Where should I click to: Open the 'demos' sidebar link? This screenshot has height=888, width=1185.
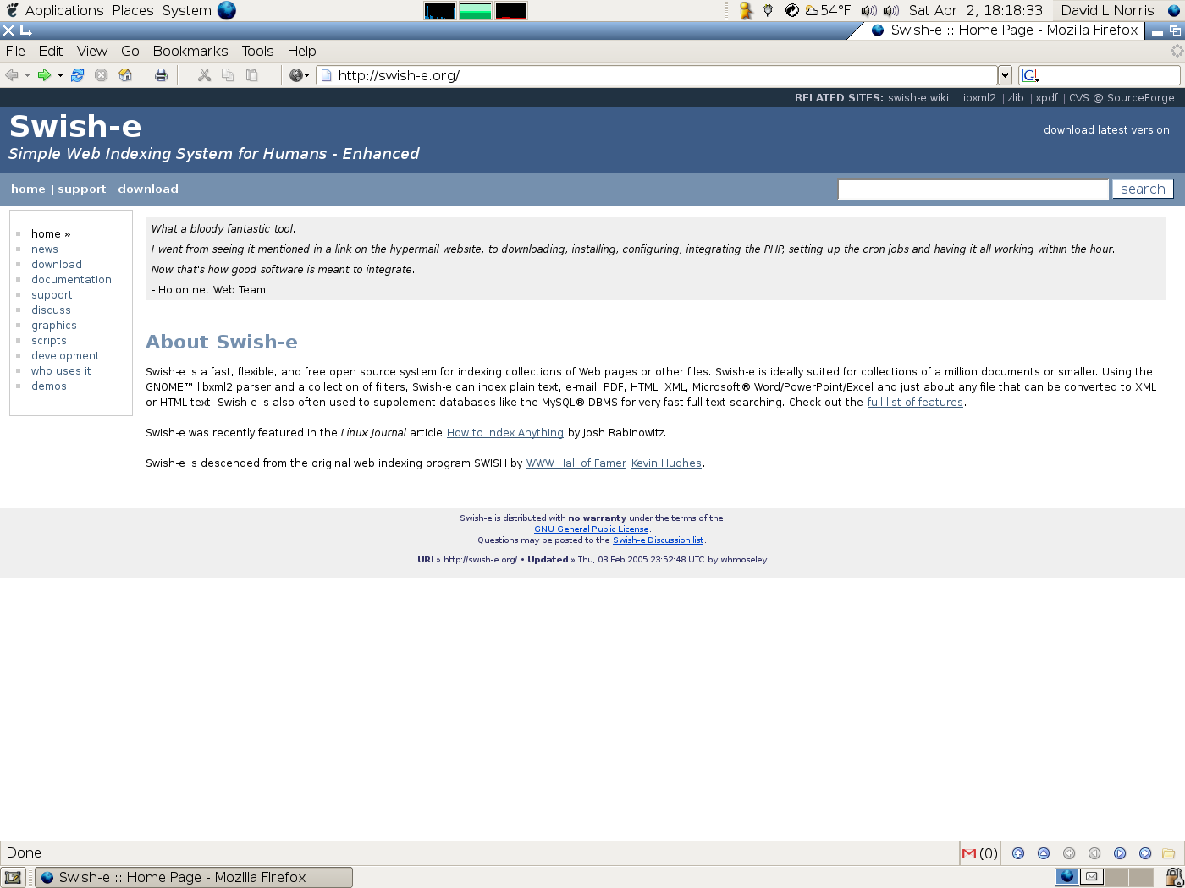(49, 386)
